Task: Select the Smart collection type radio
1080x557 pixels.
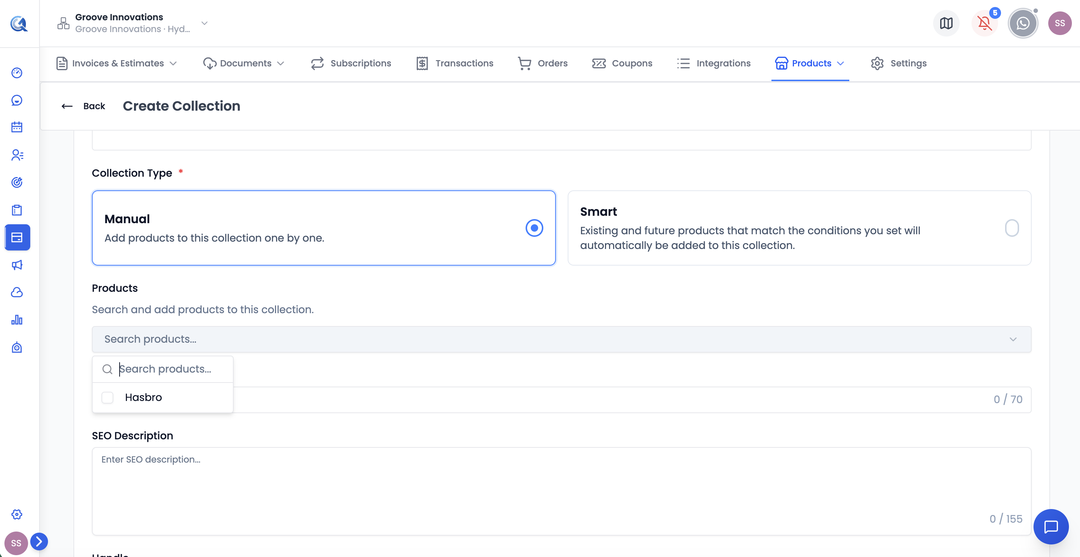Action: pyautogui.click(x=1012, y=228)
